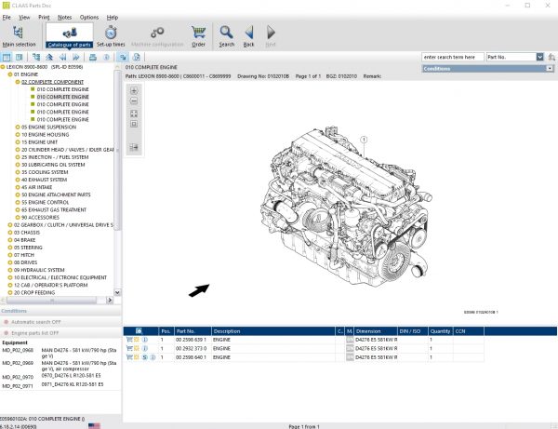Click the Search magnifier toolbar icon

click(226, 33)
